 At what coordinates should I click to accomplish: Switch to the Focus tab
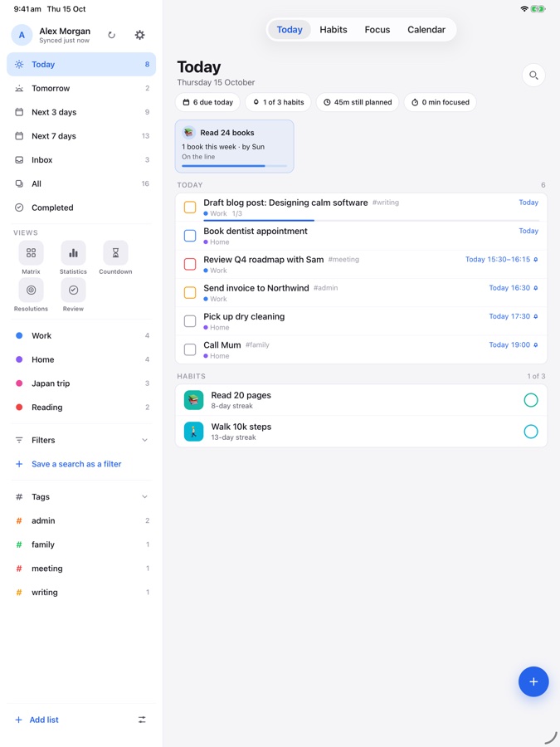tap(377, 30)
